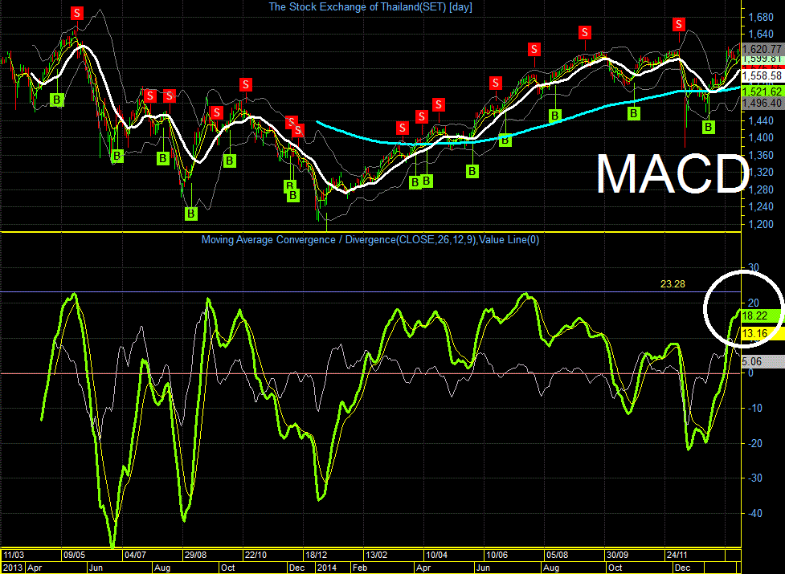Select the 13/02 date on the time axis
Image resolution: width=785 pixels, height=574 pixels.
(x=377, y=555)
